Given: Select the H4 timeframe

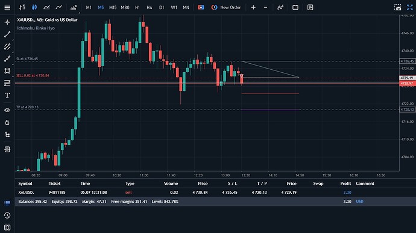Looking at the screenshot, I should (150, 7).
